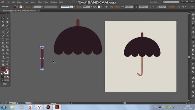Open the Layers panel icon
The height and width of the screenshot is (110, 195).
[193, 32]
